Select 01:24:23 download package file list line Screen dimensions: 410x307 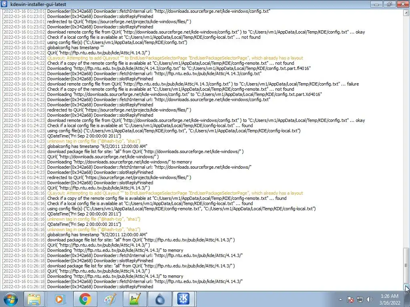pyautogui.click(x=123, y=152)
